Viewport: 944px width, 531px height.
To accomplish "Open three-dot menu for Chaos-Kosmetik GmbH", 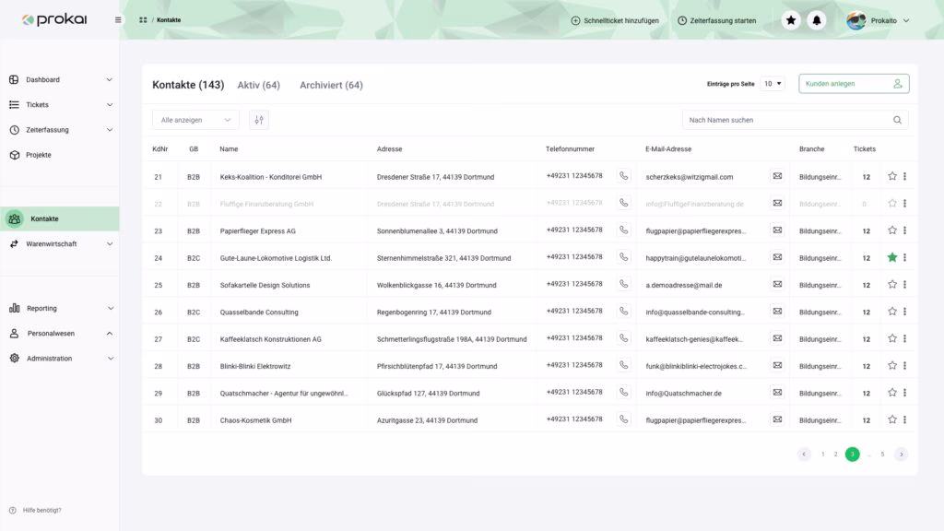I will point(904,419).
